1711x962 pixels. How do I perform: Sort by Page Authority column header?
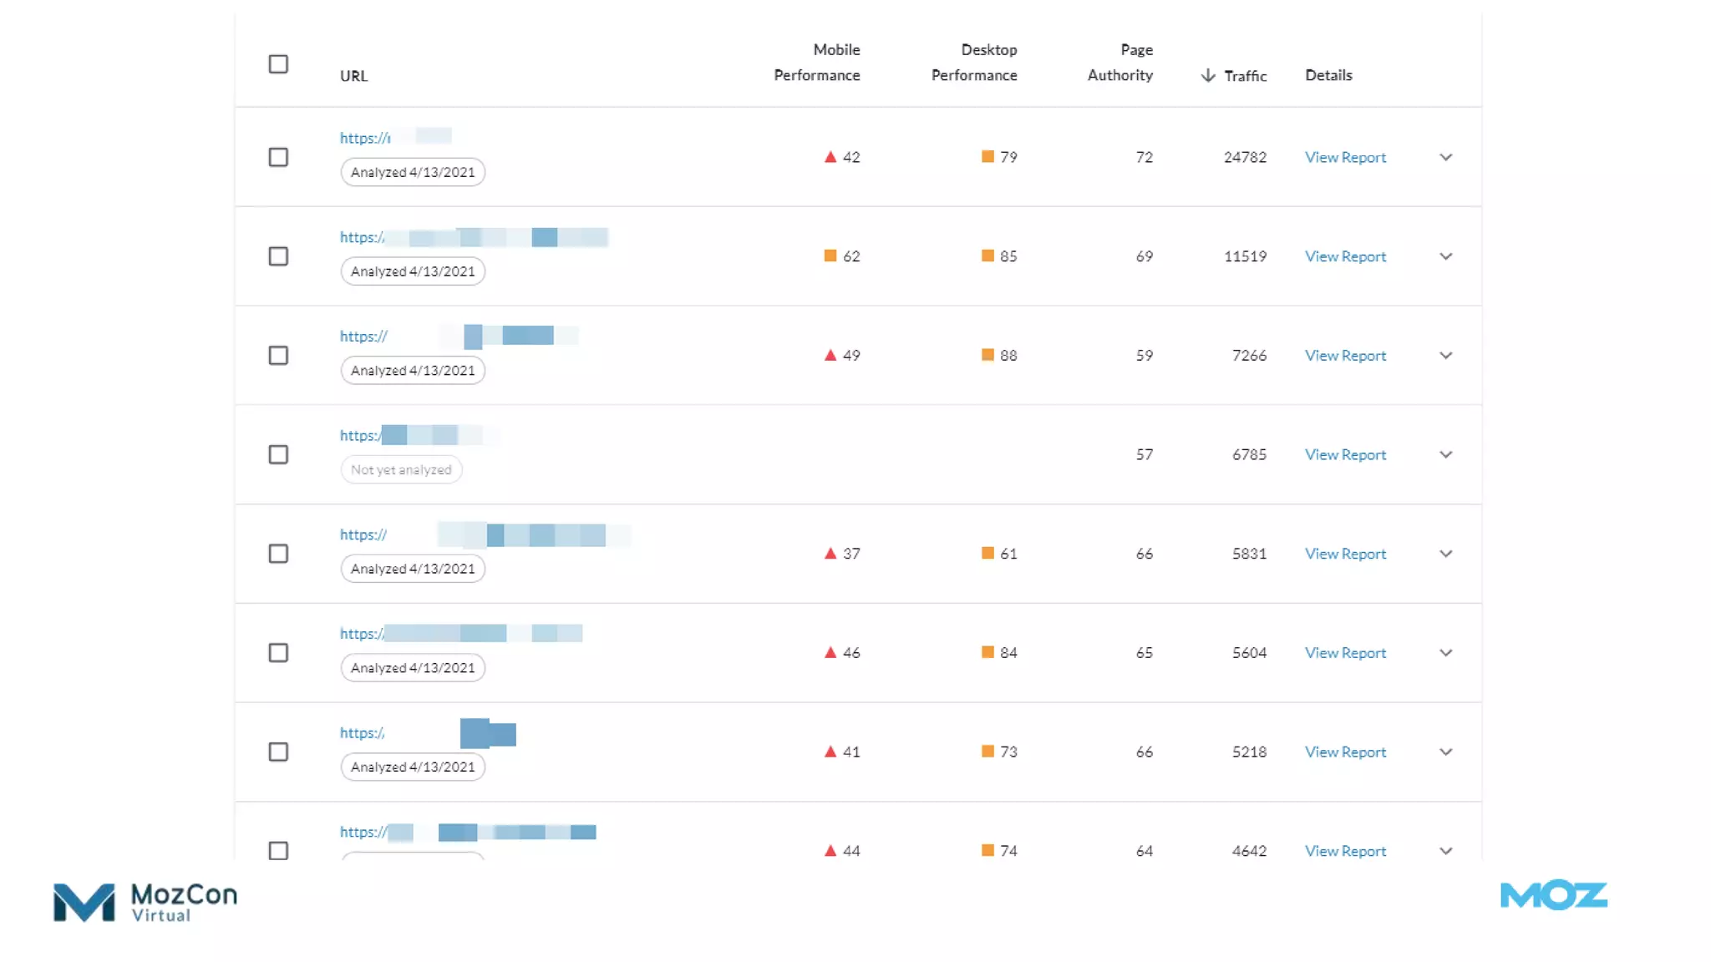[x=1120, y=63]
